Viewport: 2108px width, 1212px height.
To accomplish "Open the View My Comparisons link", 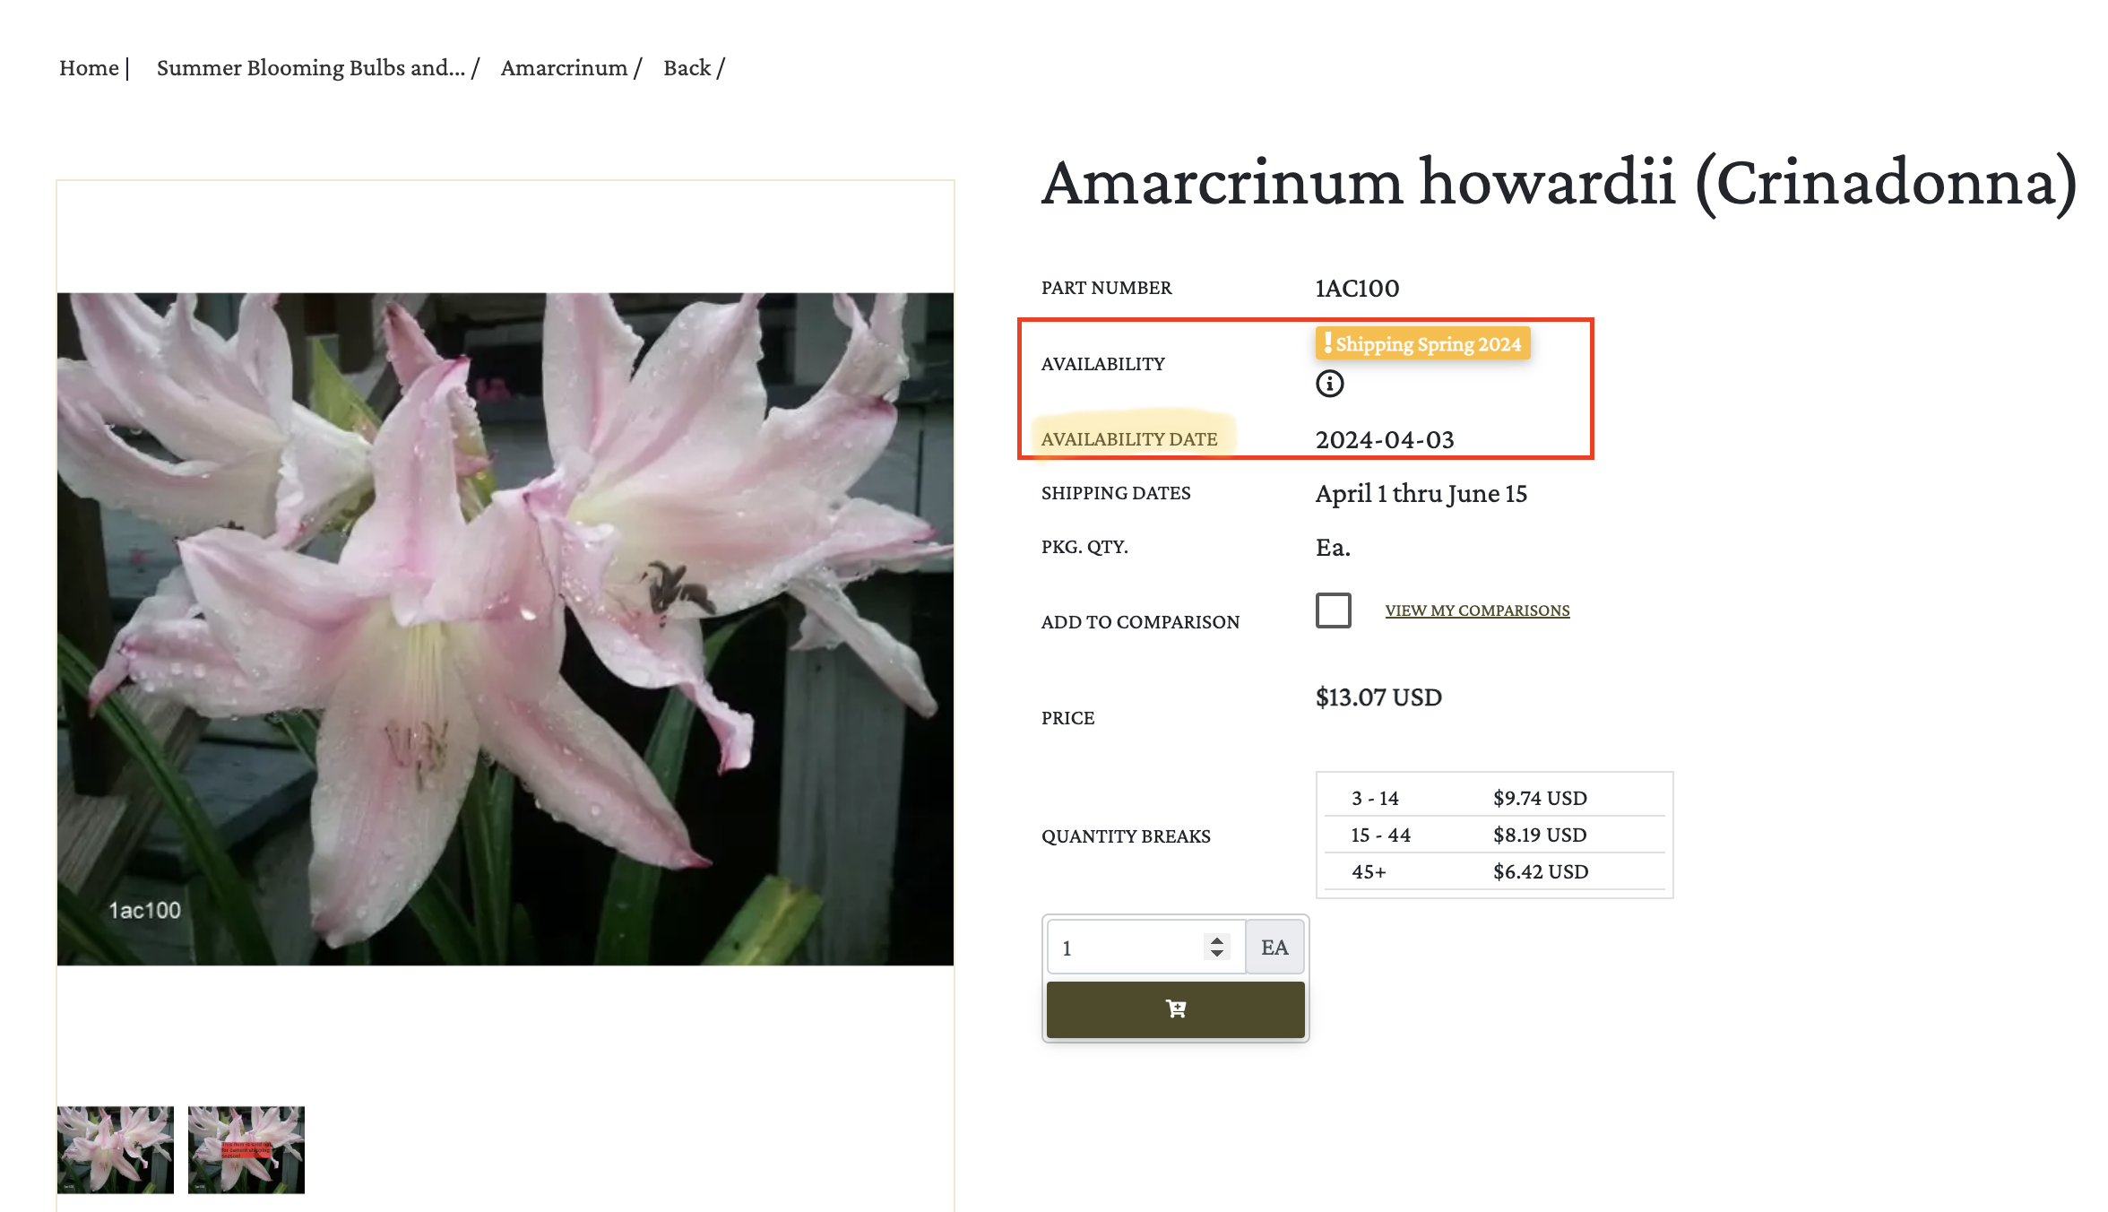I will click(x=1477, y=610).
